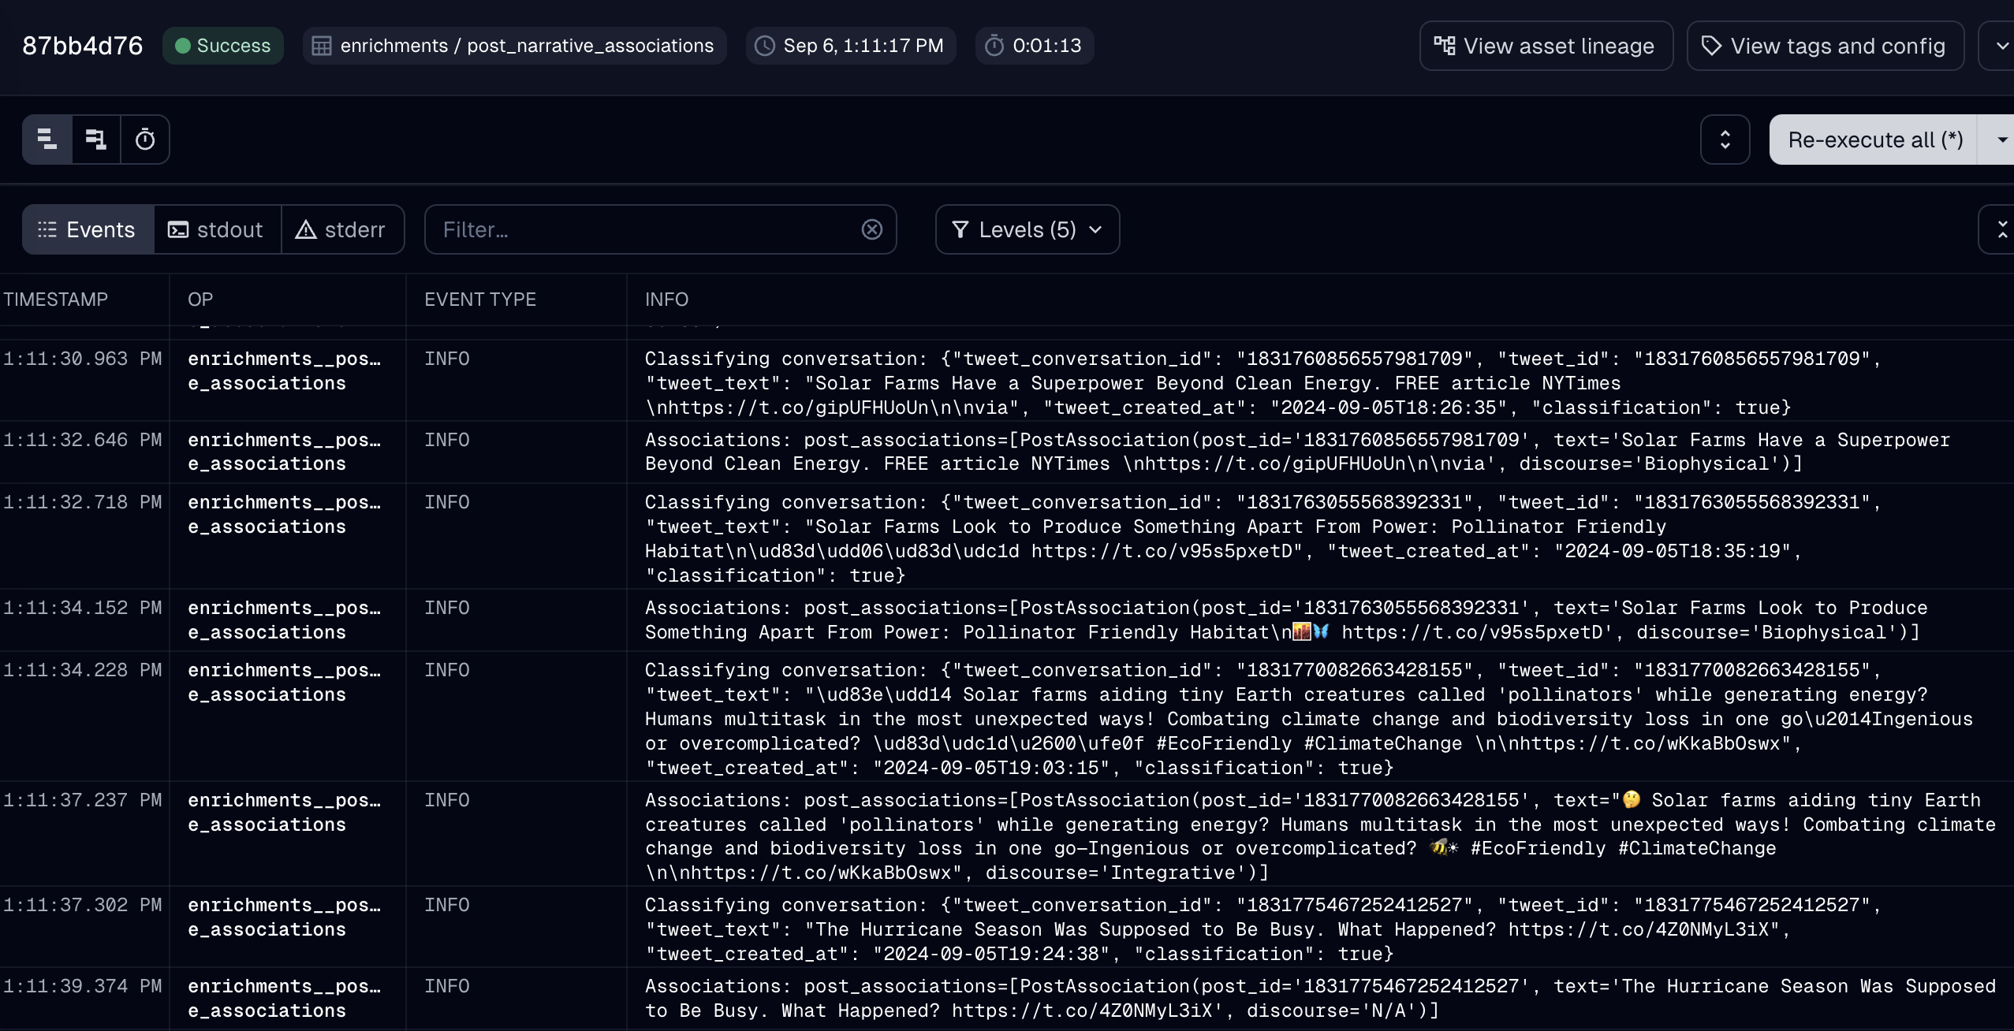Click the Success status badge
Image resolution: width=2014 pixels, height=1031 pixels.
(x=222, y=46)
